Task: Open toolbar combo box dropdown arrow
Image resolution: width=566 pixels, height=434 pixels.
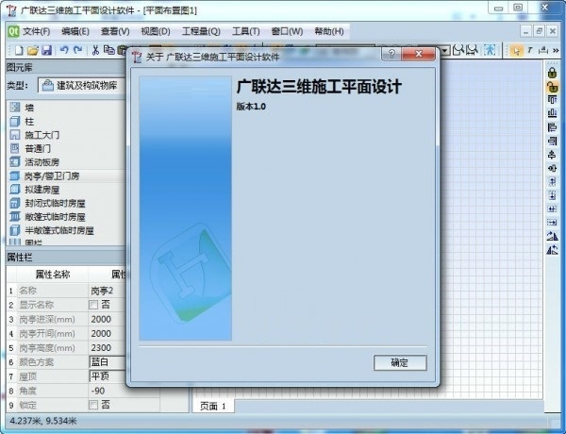Action: click(445, 51)
